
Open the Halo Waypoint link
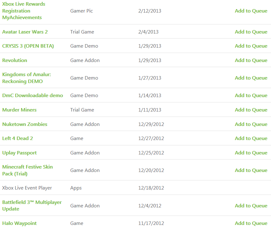click(19, 223)
